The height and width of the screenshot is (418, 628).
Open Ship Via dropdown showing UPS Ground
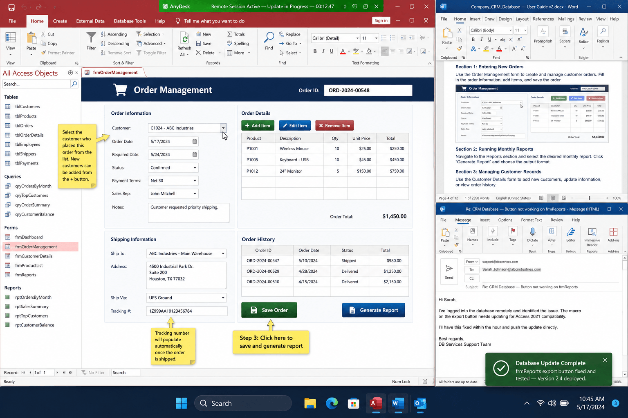(x=223, y=298)
